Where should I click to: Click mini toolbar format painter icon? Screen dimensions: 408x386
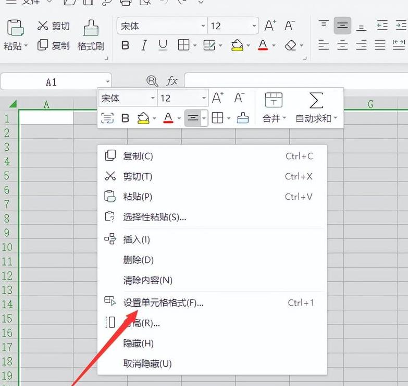click(x=242, y=118)
